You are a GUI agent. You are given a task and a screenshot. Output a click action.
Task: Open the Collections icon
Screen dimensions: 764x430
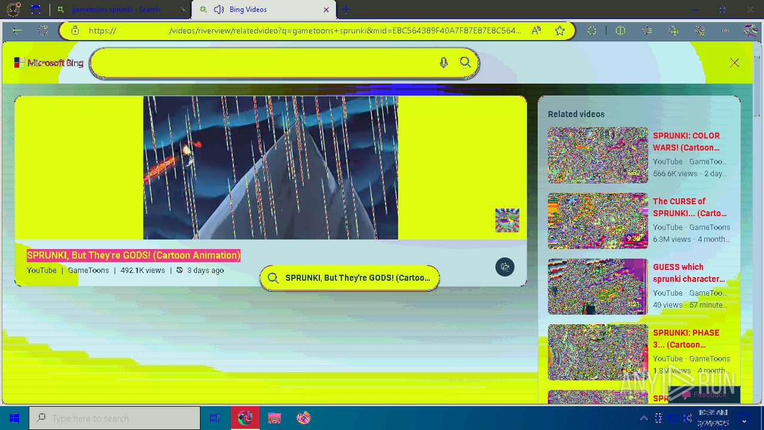pyautogui.click(x=673, y=30)
